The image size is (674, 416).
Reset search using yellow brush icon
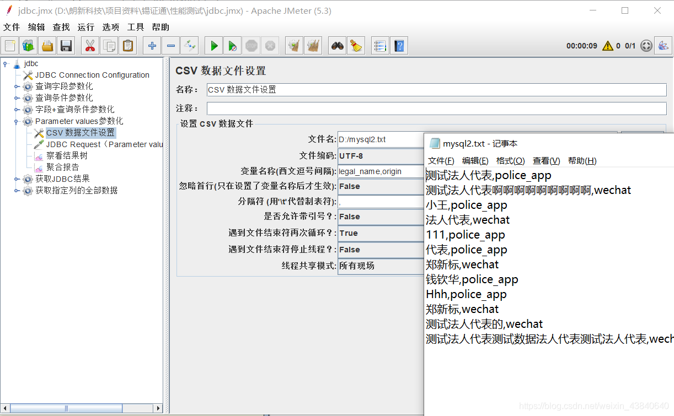(356, 46)
